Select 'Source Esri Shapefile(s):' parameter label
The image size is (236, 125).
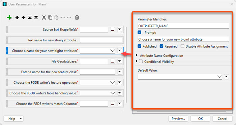(60, 30)
